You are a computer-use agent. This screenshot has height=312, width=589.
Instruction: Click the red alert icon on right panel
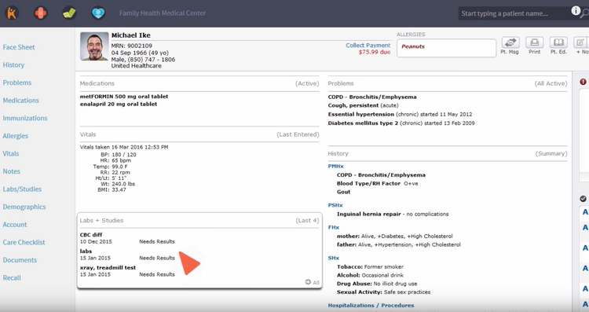click(x=583, y=82)
